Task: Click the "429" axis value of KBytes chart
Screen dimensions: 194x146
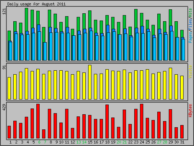Action: (4, 107)
